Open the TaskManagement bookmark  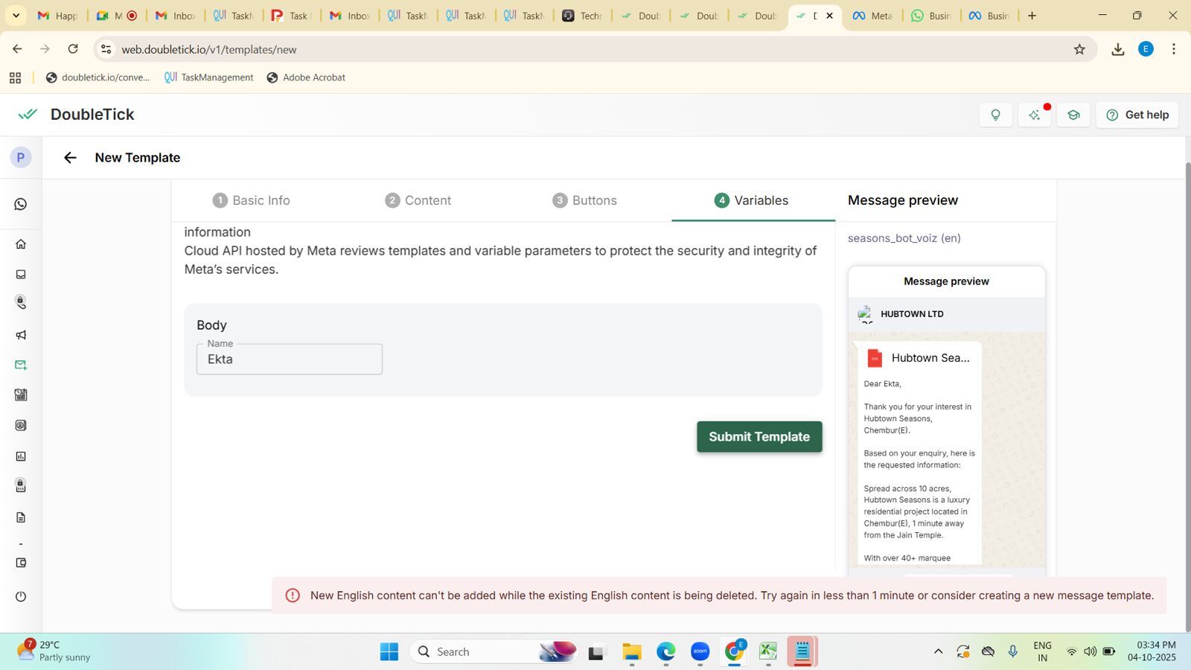[209, 77]
